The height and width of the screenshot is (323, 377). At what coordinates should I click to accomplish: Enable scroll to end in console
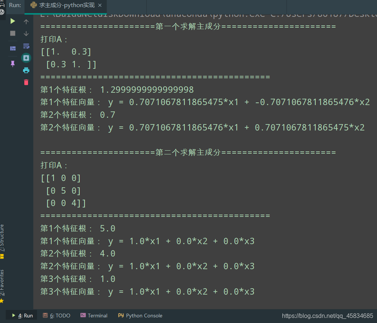point(26,58)
